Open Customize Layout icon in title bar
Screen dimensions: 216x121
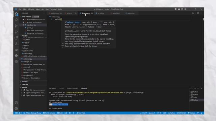[186, 9]
